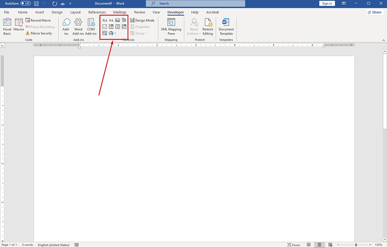Open the Help tab
Screen dimensions: 387x248
(x=195, y=12)
